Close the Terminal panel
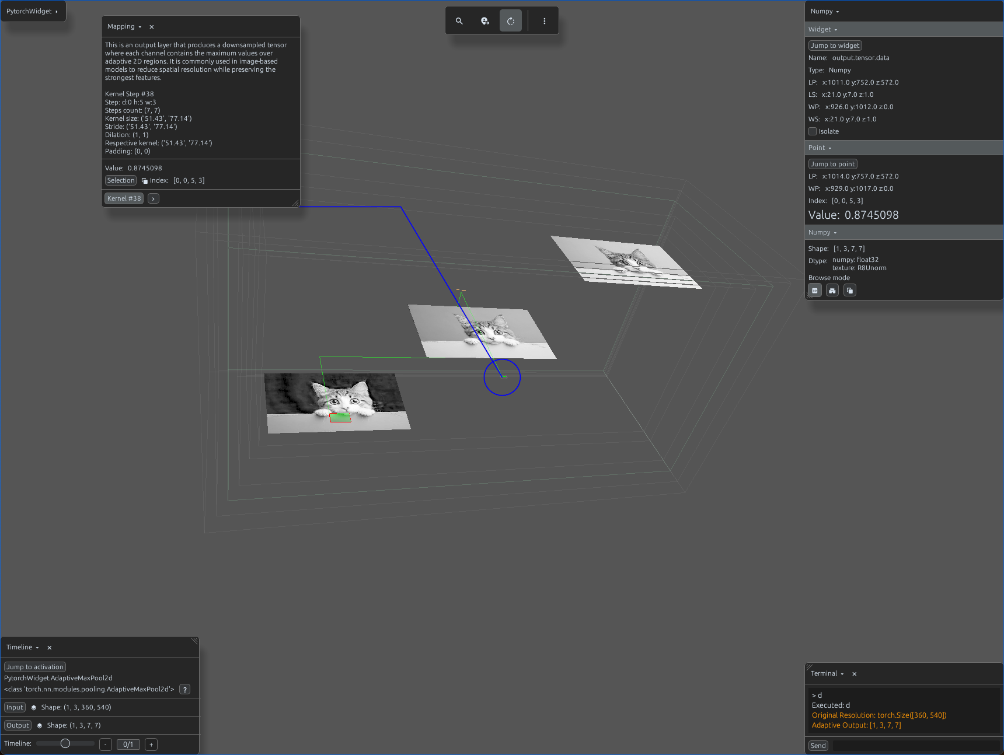Viewport: 1004px width, 755px height. [855, 674]
